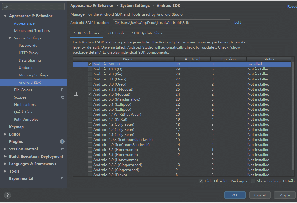Toggle Hide Obsolete Packages checkbox
The image size is (297, 203).
[x=201, y=181]
